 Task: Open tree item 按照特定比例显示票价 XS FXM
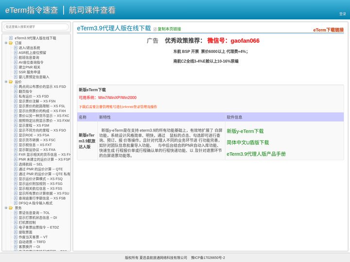click(x=44, y=120)
